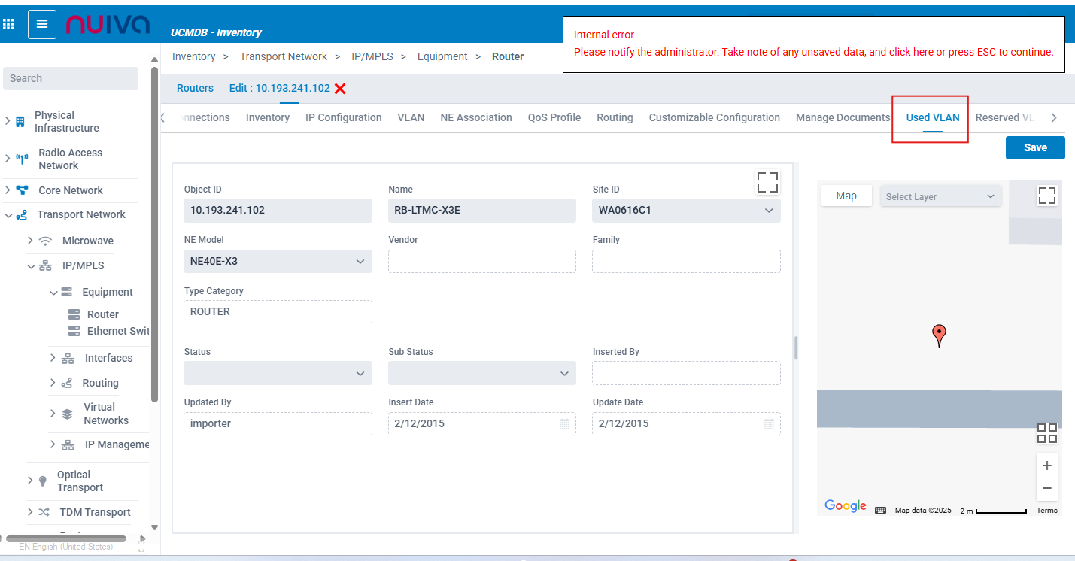The image size is (1075, 561).
Task: Open the NE Model dropdown
Action: (x=360, y=262)
